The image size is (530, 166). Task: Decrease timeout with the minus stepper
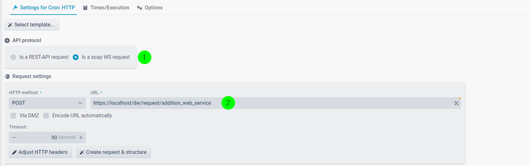(14, 137)
